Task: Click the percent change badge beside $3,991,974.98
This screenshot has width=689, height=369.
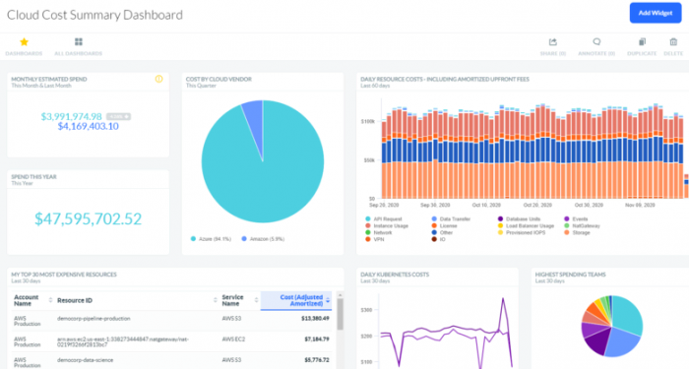Action: point(119,117)
